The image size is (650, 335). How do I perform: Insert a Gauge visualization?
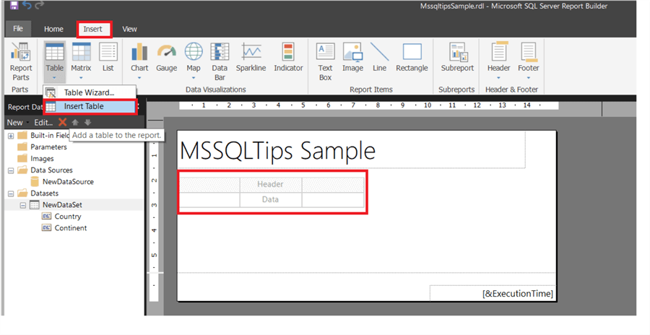tap(167, 57)
